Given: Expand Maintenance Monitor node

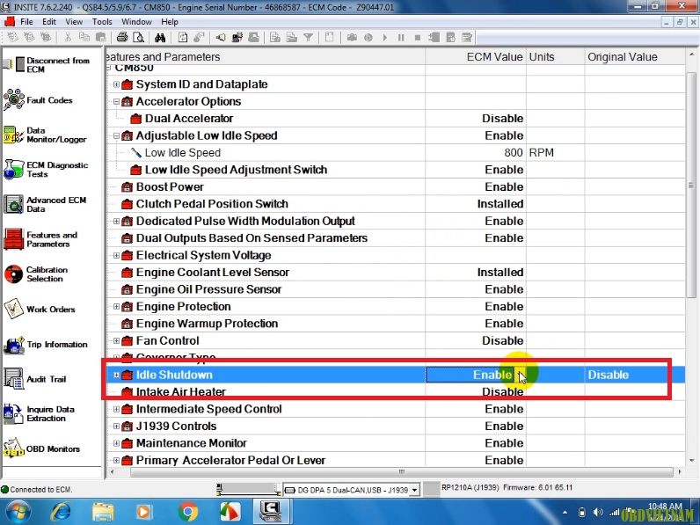Looking at the screenshot, I should 116,443.
